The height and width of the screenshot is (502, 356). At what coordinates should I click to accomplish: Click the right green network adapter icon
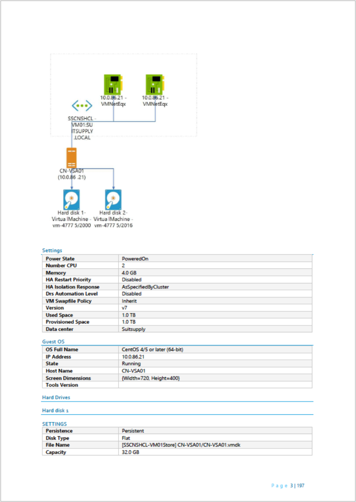point(155,84)
